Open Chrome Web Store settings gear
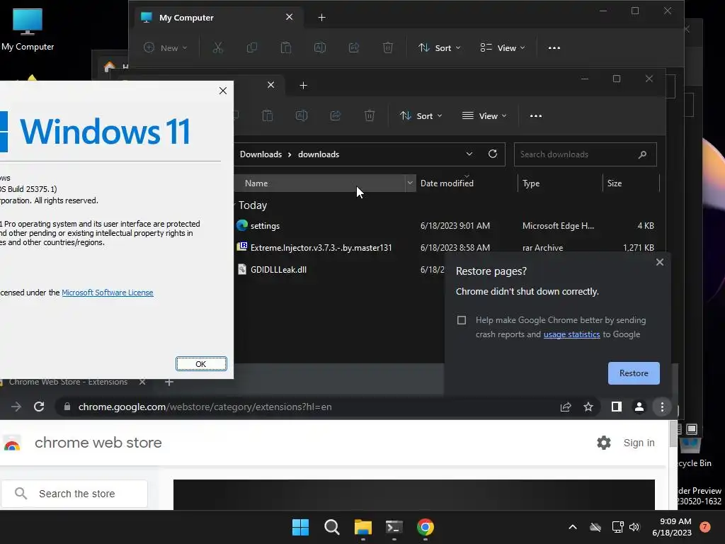This screenshot has height=544, width=725. 604,443
